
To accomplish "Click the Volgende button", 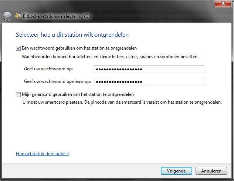I will 176,171.
